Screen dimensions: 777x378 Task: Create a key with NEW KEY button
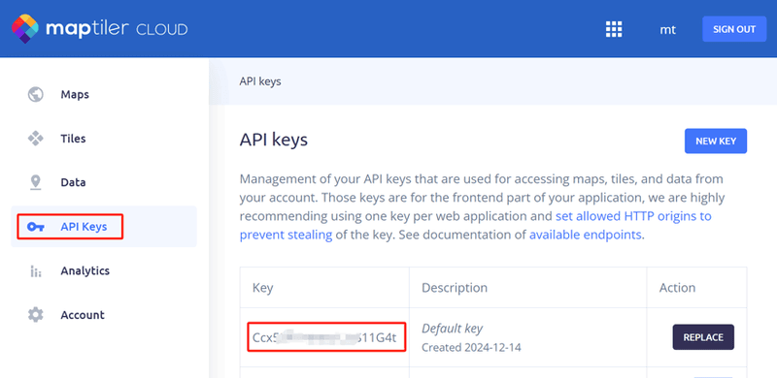716,141
